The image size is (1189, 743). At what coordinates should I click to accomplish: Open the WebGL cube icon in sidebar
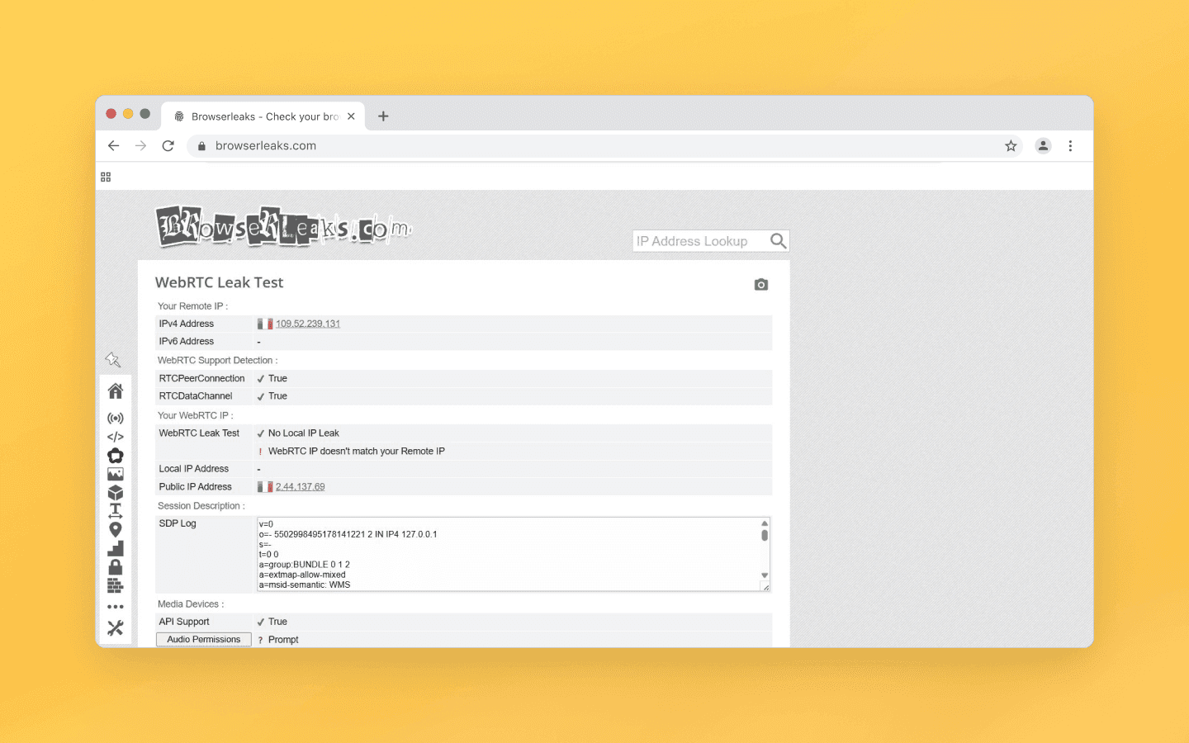(x=116, y=491)
